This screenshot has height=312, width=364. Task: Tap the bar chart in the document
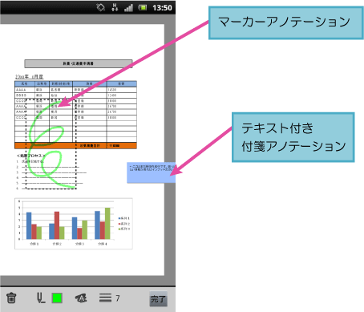74,224
